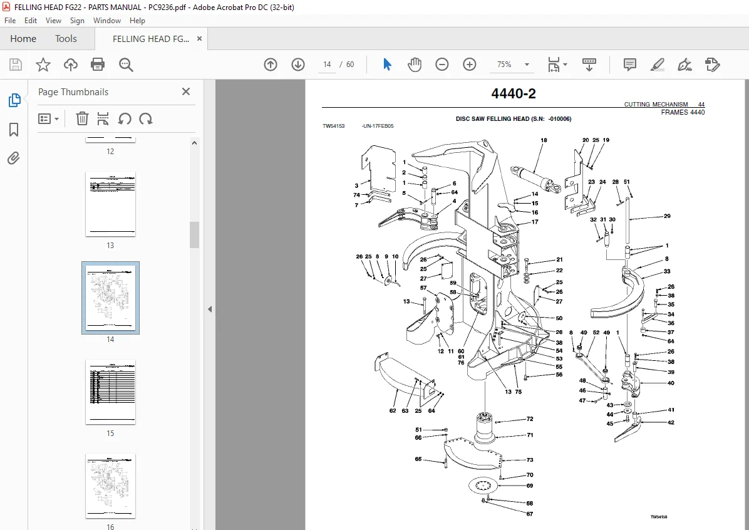
Task: Click part callout number 18
Action: pos(544,140)
